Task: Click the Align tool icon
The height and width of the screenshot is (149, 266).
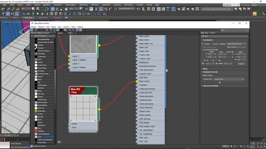Action: (143, 9)
